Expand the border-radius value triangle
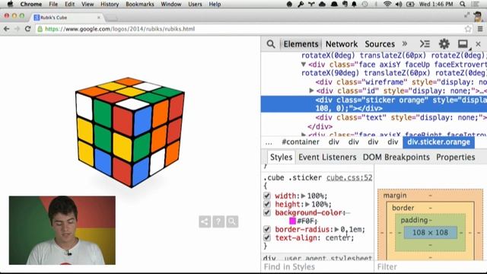487x274 pixels. point(336,230)
